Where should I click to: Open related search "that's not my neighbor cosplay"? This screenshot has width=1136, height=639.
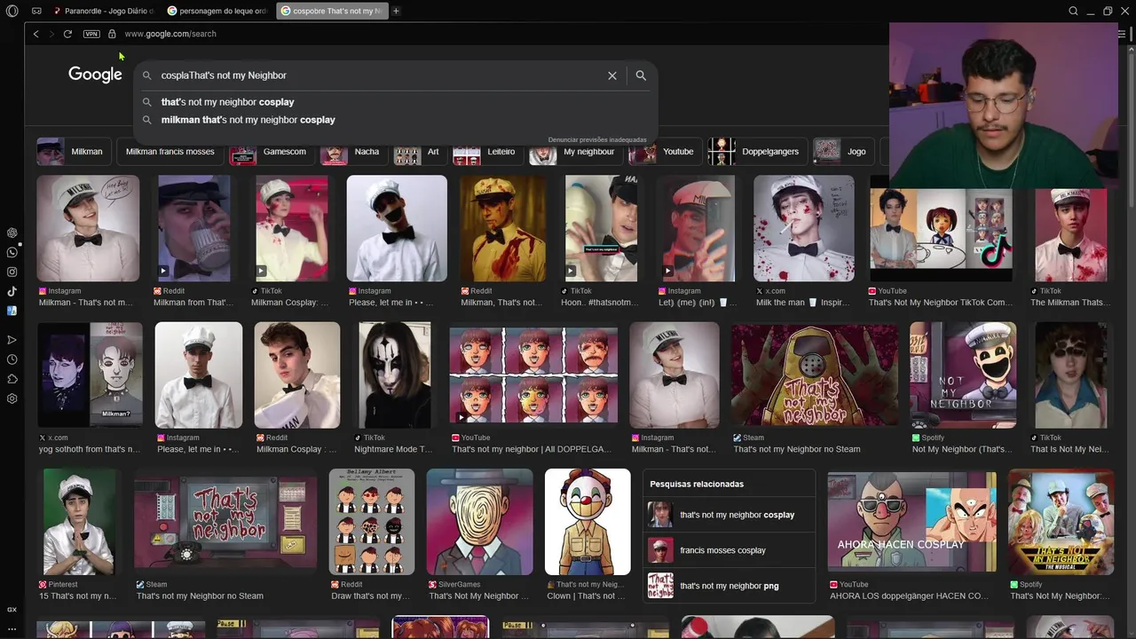point(729,515)
